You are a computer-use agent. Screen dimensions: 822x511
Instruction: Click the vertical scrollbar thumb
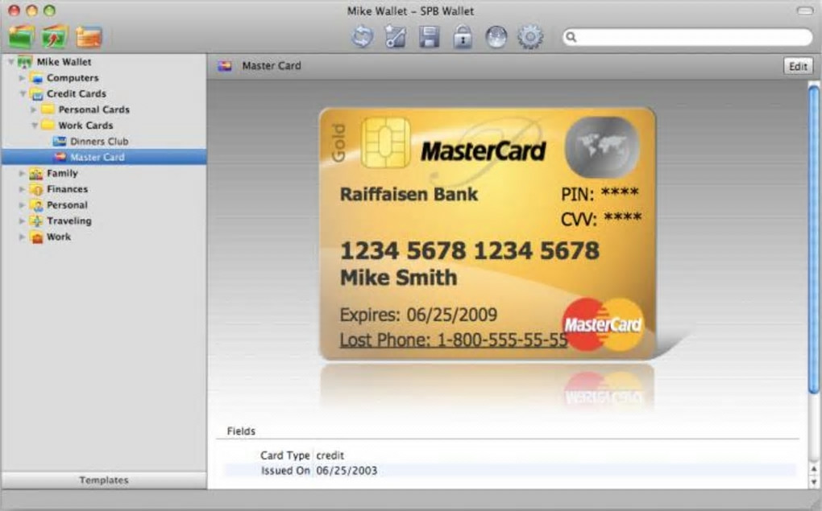[814, 240]
